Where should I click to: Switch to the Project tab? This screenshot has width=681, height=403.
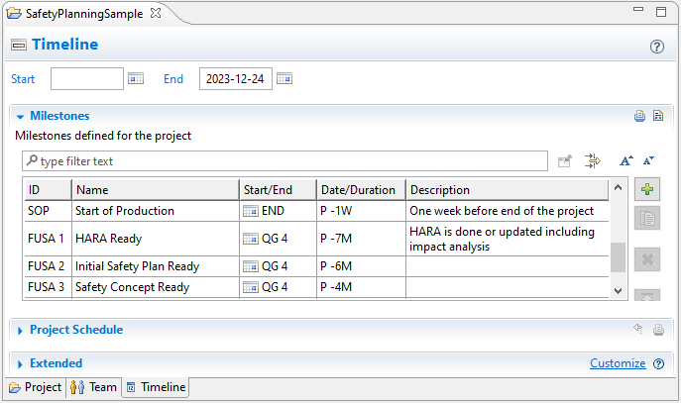35,387
